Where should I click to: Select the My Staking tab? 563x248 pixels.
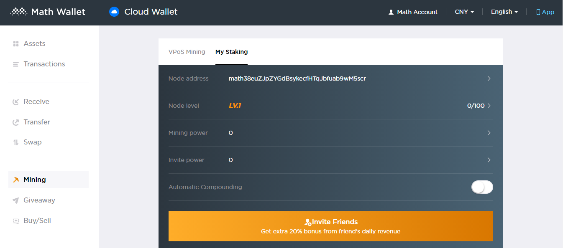pyautogui.click(x=231, y=52)
